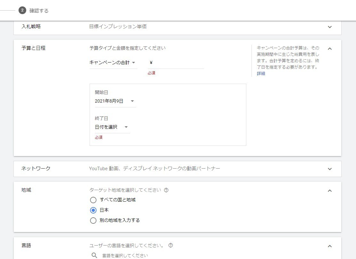Click the help icon next to ターゲット地域
The height and width of the screenshot is (259, 356).
[166, 190]
